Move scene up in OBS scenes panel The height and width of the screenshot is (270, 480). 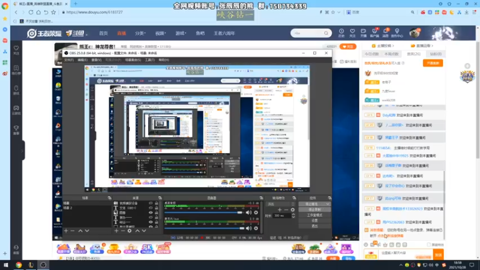click(80, 230)
